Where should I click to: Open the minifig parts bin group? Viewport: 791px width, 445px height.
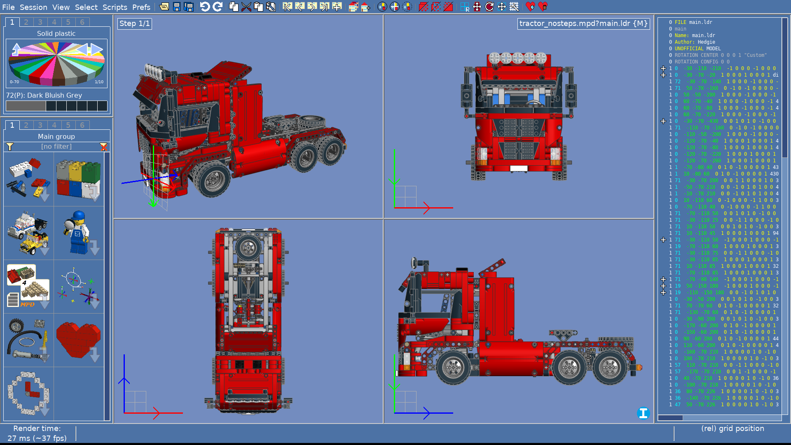point(78,233)
